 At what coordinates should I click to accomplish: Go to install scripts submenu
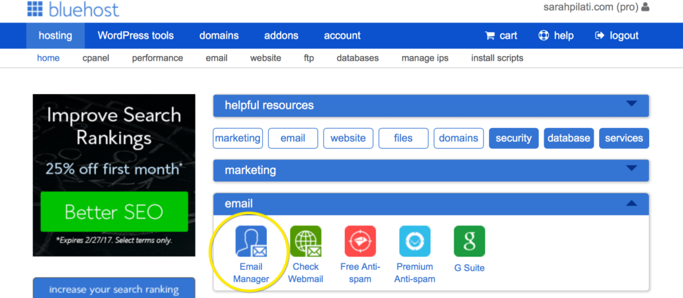pos(498,58)
